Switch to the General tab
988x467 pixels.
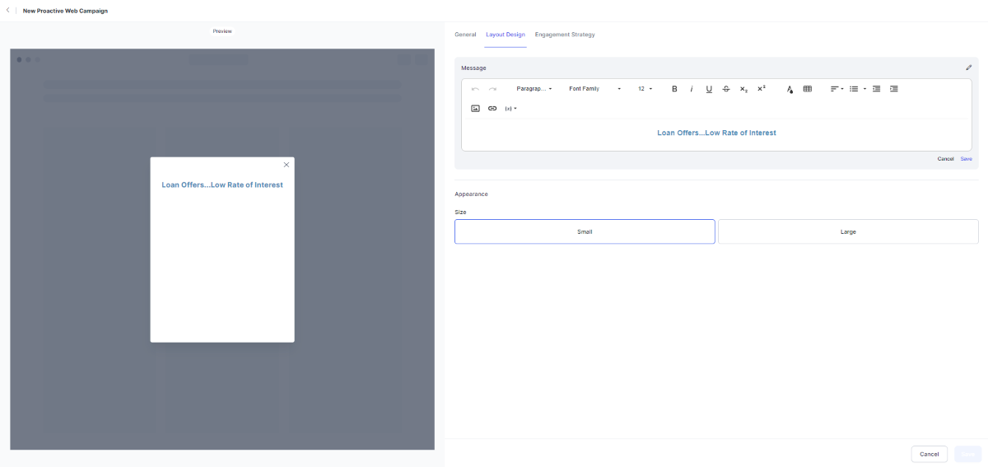pyautogui.click(x=465, y=35)
